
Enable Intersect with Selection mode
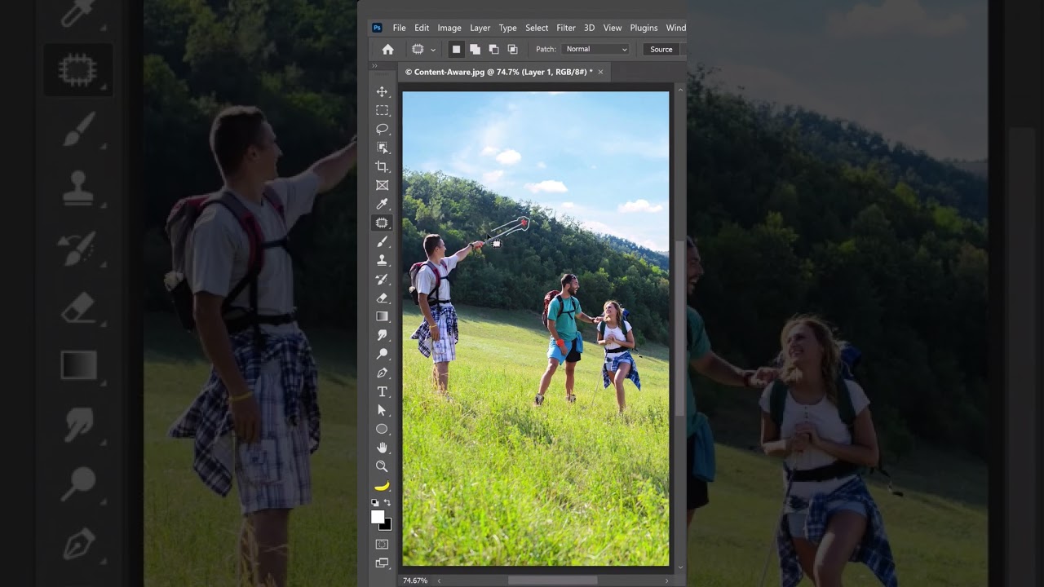point(512,49)
